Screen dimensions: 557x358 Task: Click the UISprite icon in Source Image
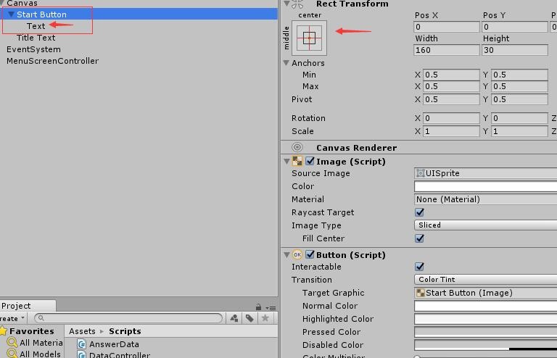point(420,172)
